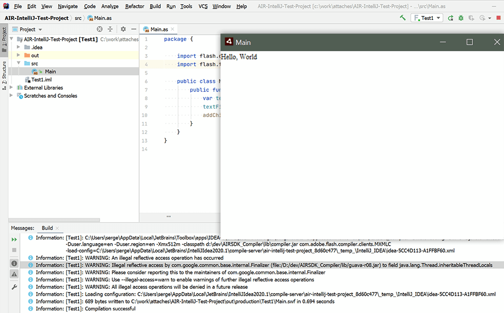Open the Edit menu
This screenshot has width=504, height=313.
(x=31, y=6)
